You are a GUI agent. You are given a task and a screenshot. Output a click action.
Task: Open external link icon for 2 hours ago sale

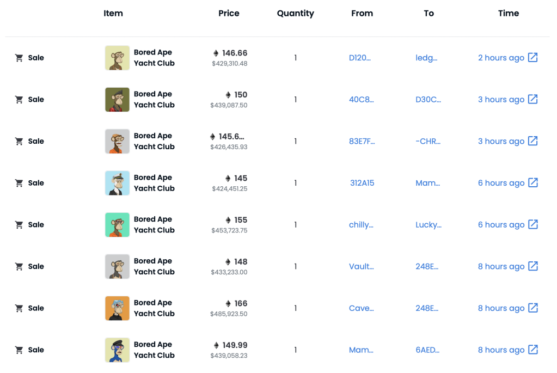coord(533,58)
